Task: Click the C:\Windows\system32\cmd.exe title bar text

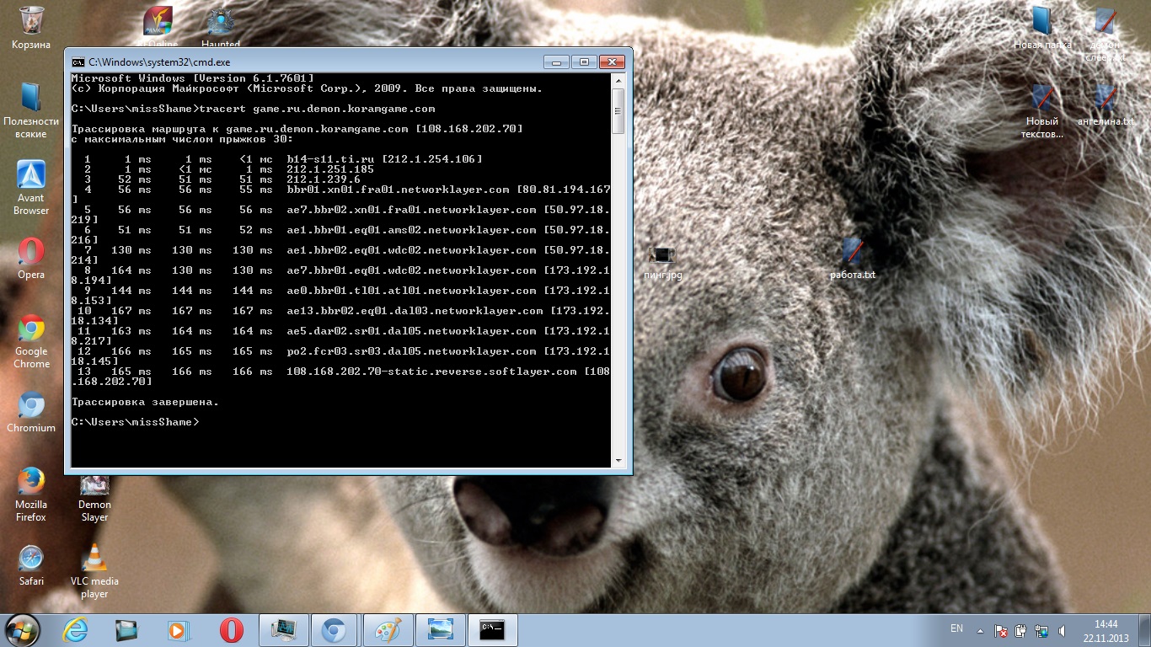Action: pyautogui.click(x=159, y=61)
